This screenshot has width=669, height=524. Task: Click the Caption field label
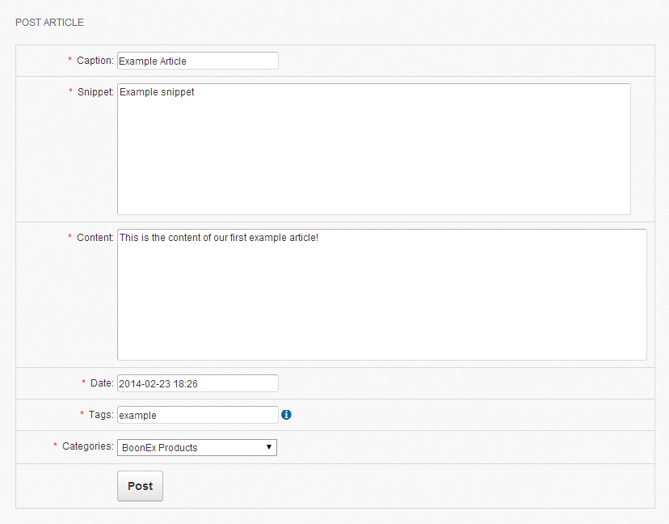95,61
